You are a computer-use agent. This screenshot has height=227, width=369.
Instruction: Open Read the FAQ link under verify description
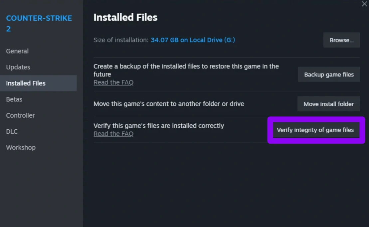(x=113, y=134)
